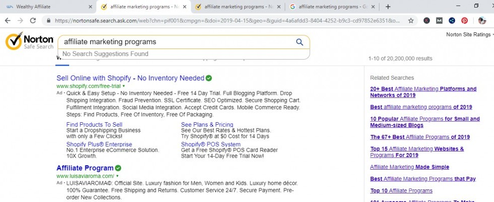Close the second Norton search tab

click(279, 7)
